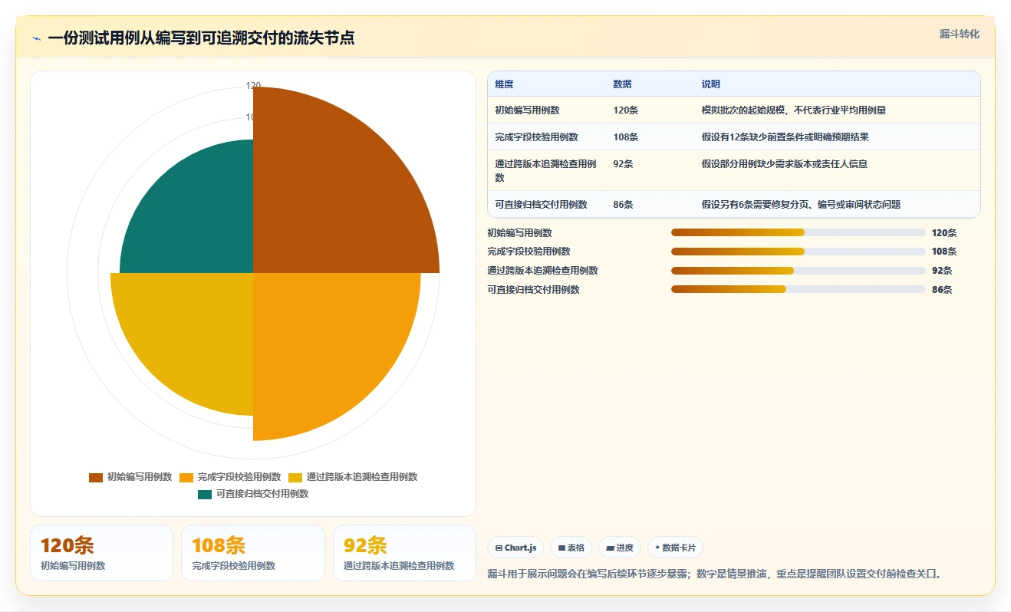
Task: Click the 可直接归档交付用例数 progress row label
Action: click(x=534, y=290)
